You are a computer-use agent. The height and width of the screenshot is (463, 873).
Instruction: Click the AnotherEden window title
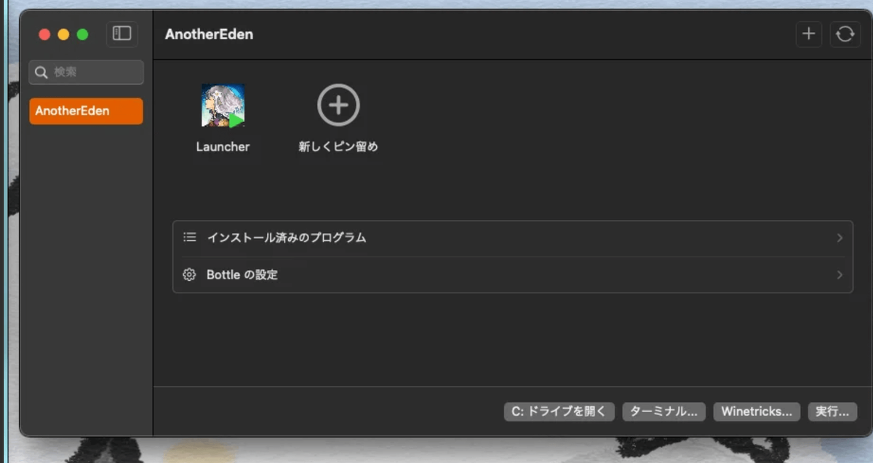tap(209, 34)
